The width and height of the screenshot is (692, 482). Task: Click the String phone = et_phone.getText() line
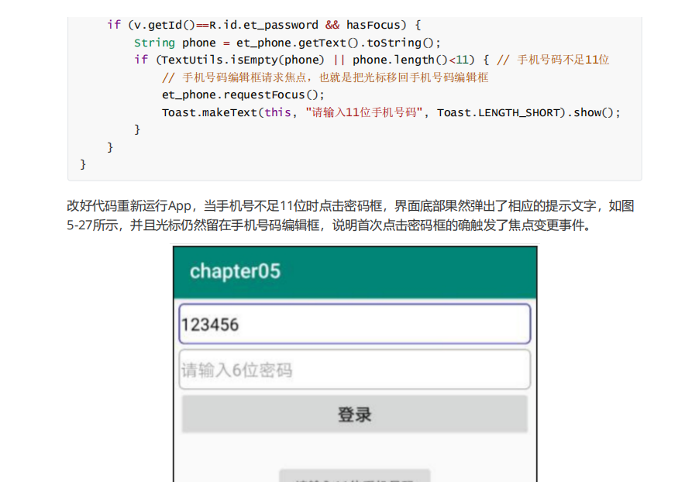[x=287, y=43]
